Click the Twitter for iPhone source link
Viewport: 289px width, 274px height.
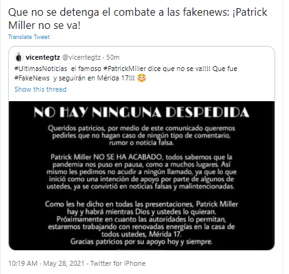click(x=118, y=263)
